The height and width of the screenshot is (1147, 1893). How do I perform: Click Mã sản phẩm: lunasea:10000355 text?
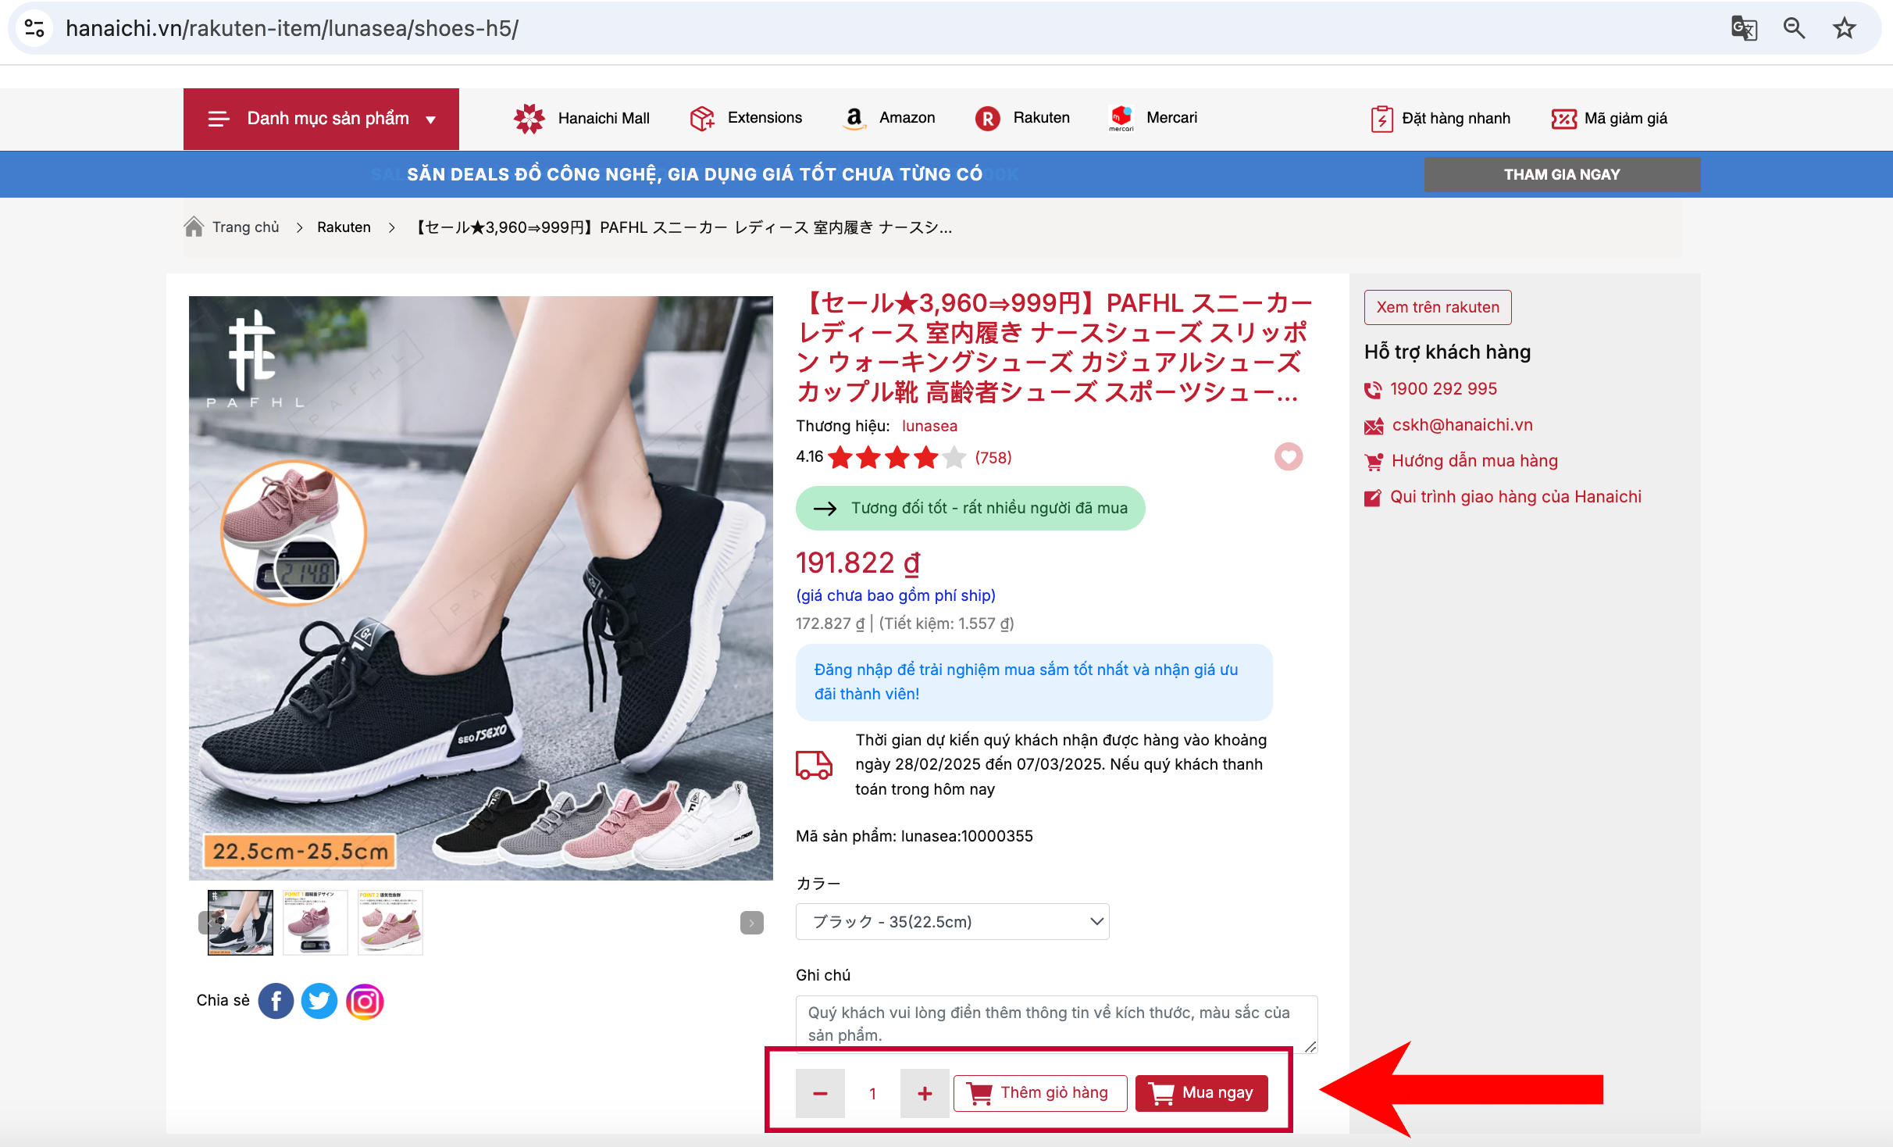(914, 836)
